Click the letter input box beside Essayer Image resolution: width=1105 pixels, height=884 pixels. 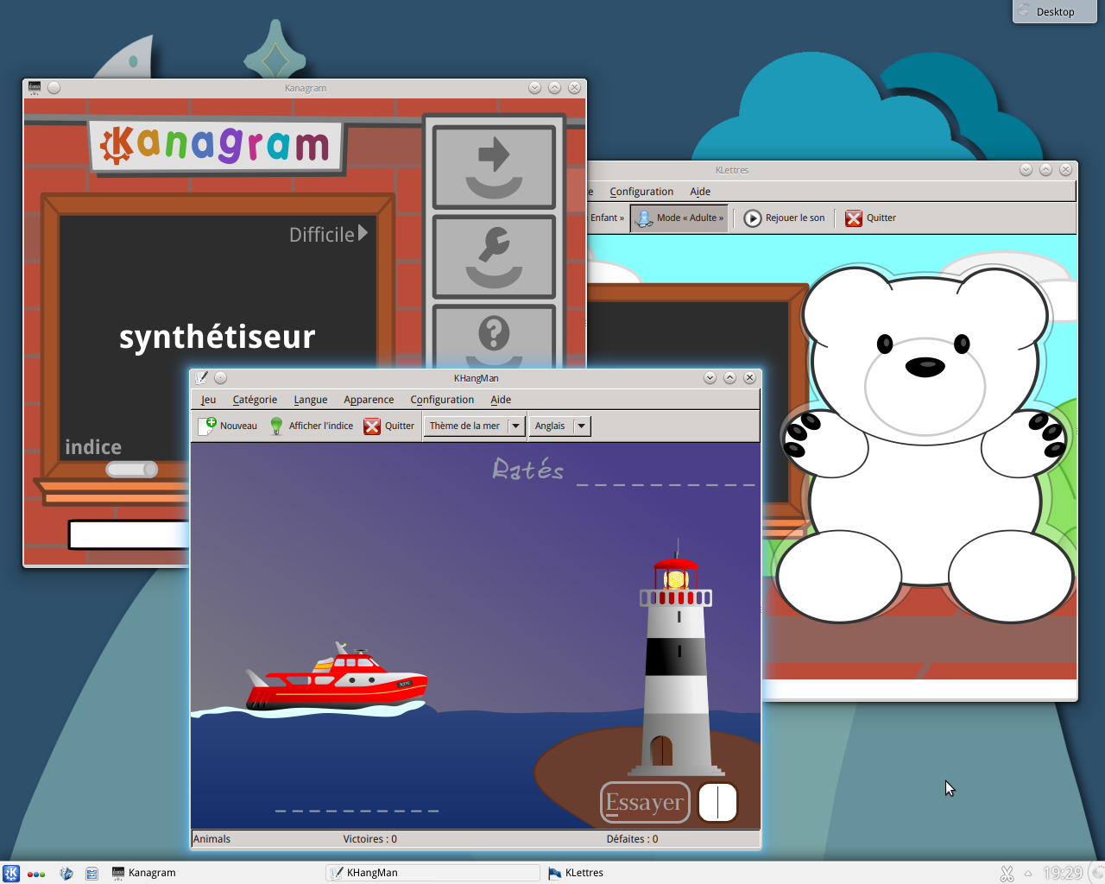(x=717, y=803)
